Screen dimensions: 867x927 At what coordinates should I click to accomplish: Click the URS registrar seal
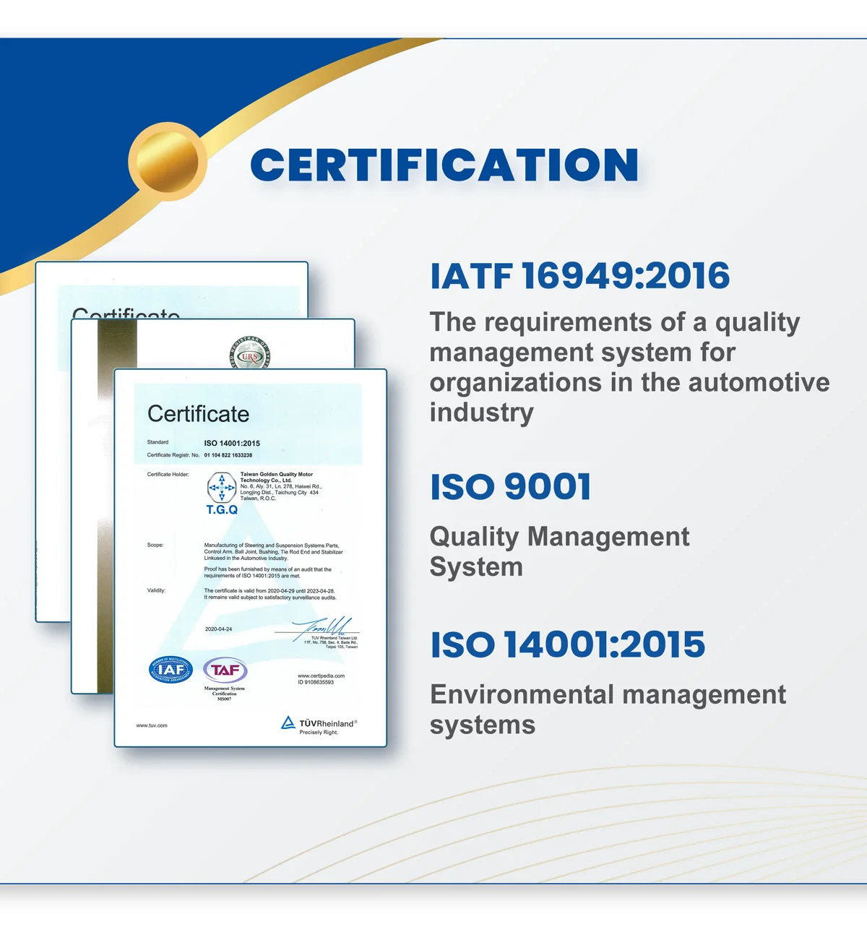[x=250, y=353]
